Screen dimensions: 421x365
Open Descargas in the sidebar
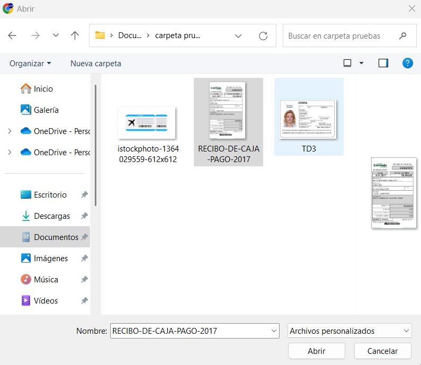pyautogui.click(x=52, y=216)
